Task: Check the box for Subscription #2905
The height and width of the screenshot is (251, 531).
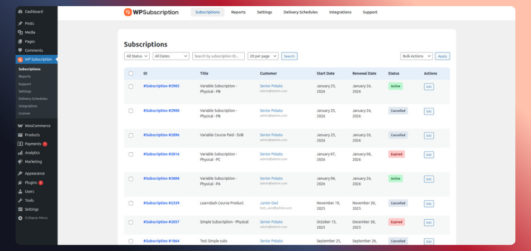Action: pos(131,86)
